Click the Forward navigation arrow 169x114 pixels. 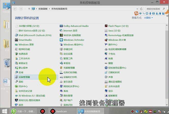pyautogui.click(x=21, y=9)
